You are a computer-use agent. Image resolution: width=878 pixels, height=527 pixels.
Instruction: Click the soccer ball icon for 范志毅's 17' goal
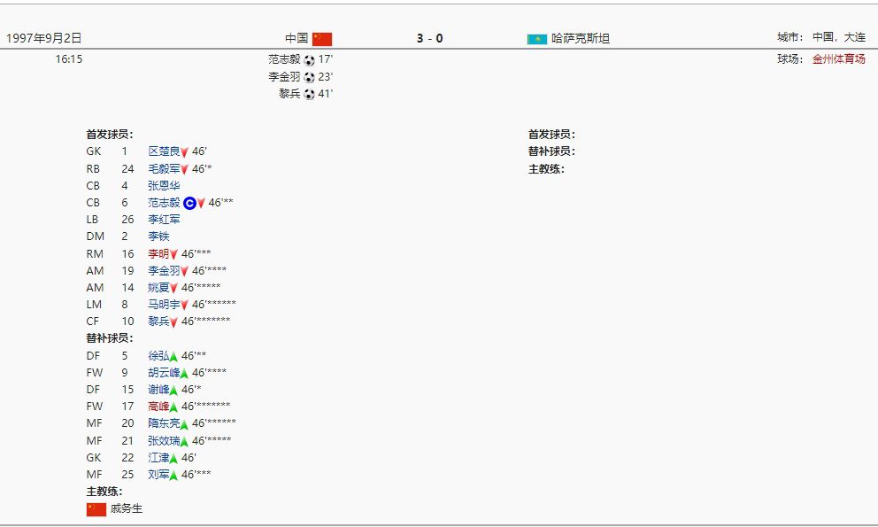(x=309, y=60)
